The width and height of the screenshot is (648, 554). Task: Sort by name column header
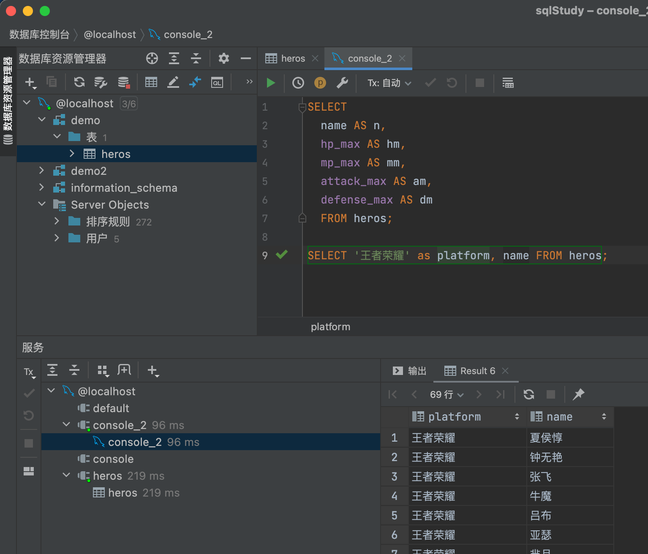pyautogui.click(x=570, y=417)
